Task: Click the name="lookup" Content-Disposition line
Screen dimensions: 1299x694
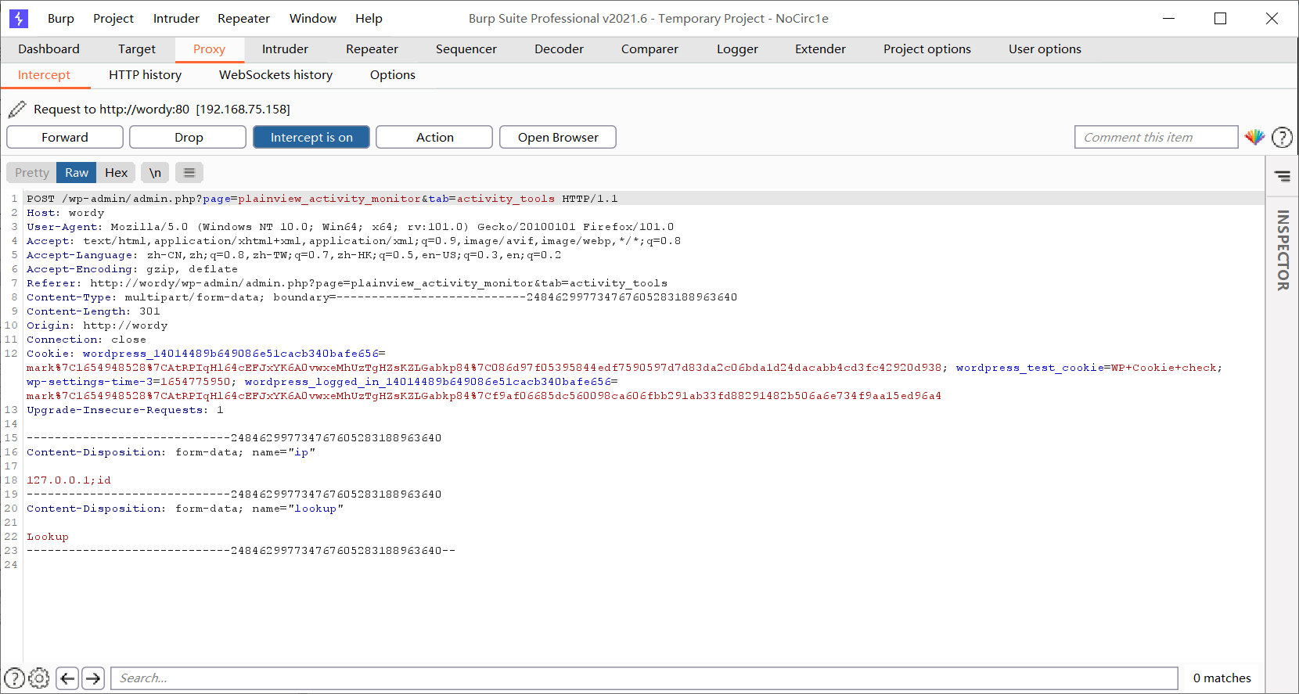Action: 185,509
